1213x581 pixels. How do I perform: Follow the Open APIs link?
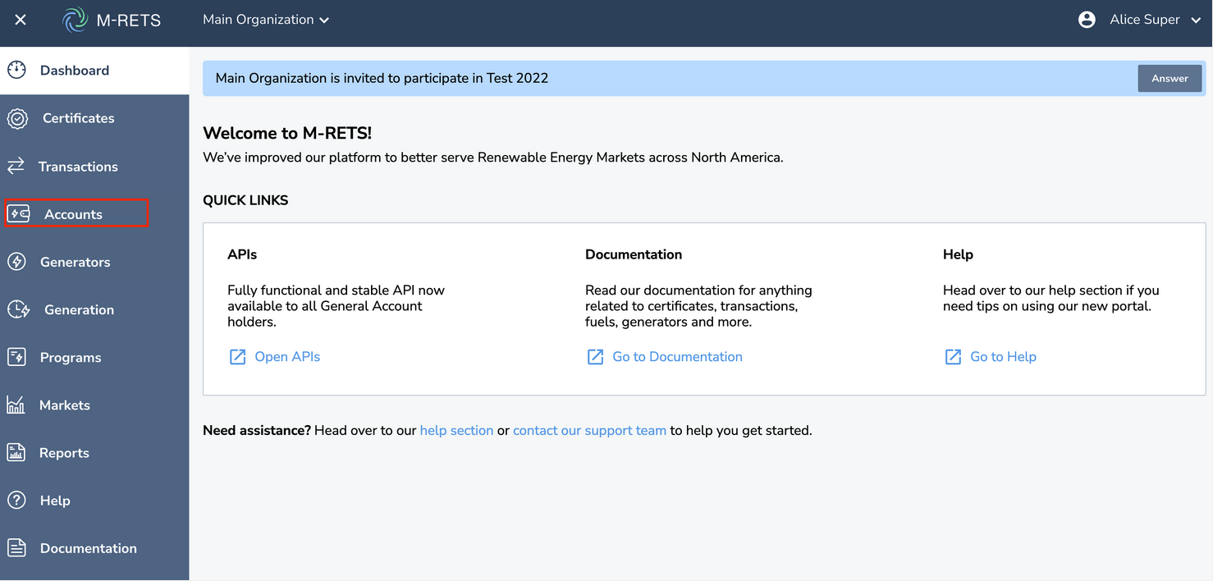pyautogui.click(x=287, y=357)
